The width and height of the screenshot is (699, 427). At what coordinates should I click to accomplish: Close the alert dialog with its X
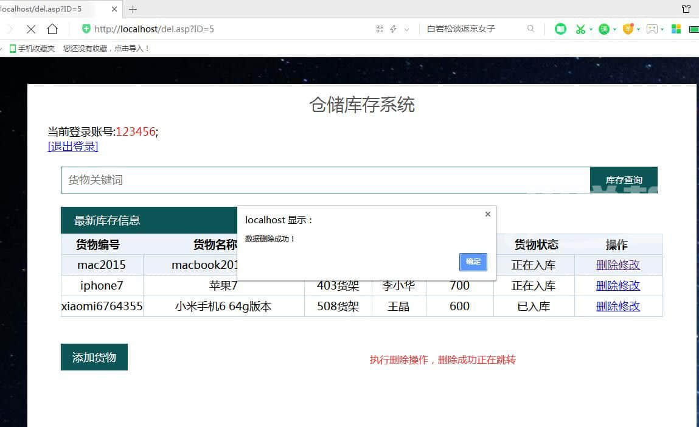click(487, 214)
